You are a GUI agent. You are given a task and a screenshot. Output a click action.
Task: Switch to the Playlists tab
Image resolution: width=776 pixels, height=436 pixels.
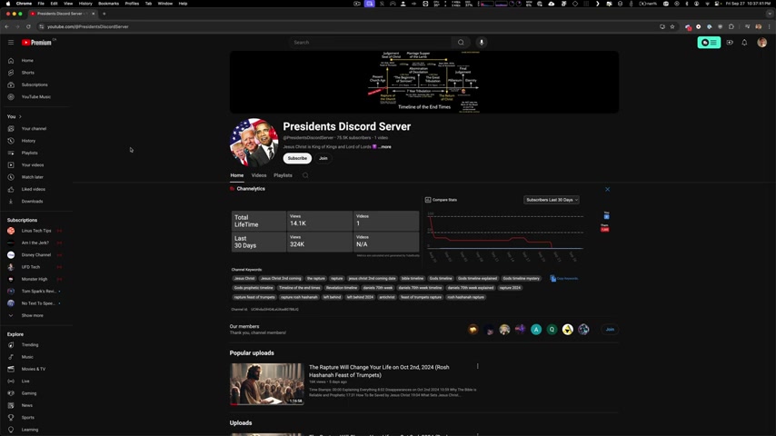(x=284, y=175)
